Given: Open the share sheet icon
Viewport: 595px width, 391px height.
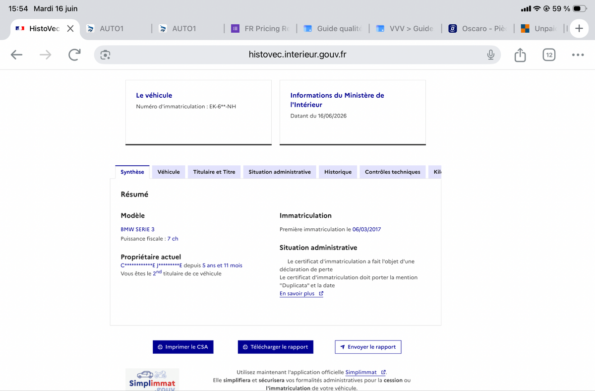Looking at the screenshot, I should 520,55.
